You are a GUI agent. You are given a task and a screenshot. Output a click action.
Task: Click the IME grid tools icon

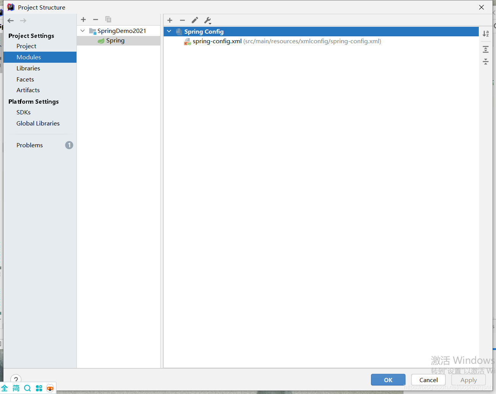[x=39, y=388]
